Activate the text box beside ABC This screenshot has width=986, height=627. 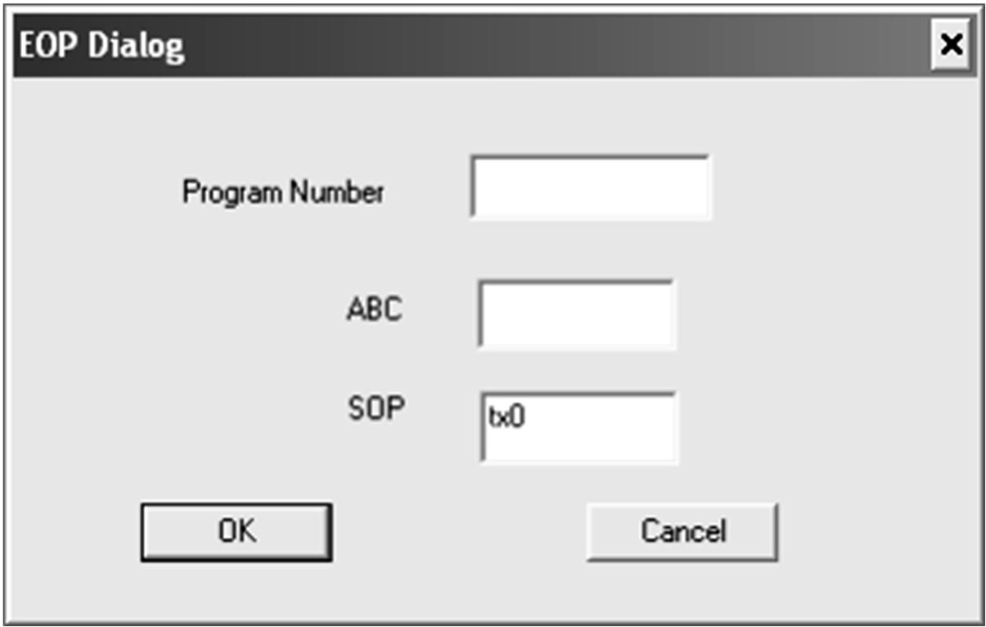[x=577, y=314]
